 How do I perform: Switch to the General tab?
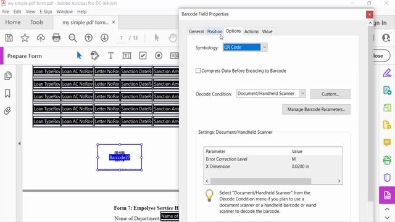(196, 31)
